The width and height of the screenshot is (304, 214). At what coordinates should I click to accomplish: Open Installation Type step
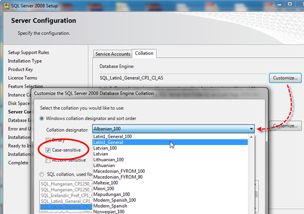(25, 61)
